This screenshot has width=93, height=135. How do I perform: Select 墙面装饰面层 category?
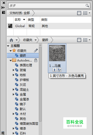pyautogui.click(x=27, y=124)
